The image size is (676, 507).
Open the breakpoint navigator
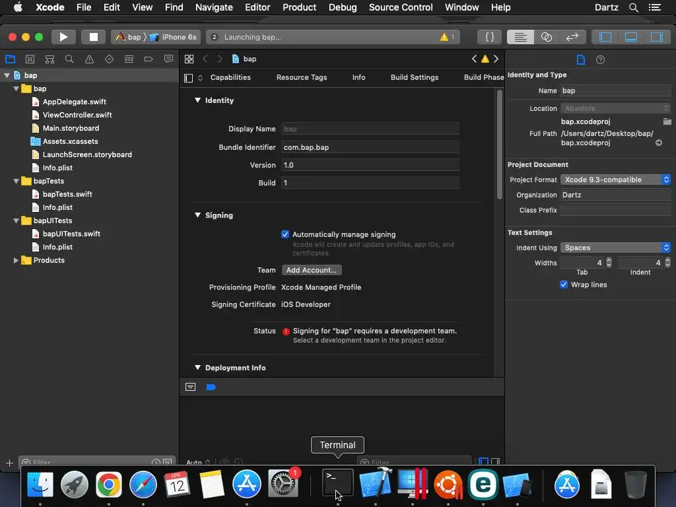coord(149,59)
